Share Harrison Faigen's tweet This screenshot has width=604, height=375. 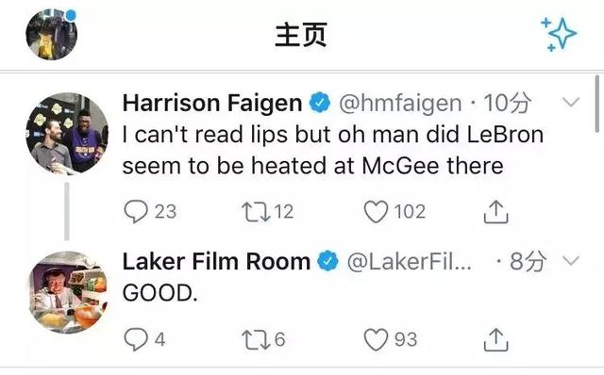point(496,212)
